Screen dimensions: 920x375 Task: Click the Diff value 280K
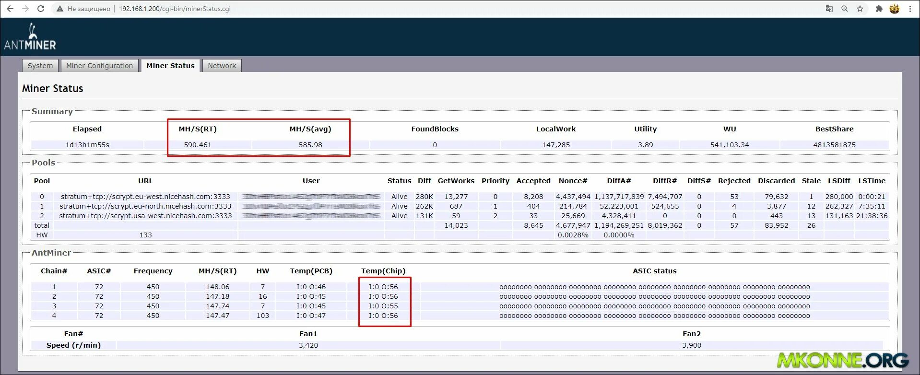click(x=424, y=197)
